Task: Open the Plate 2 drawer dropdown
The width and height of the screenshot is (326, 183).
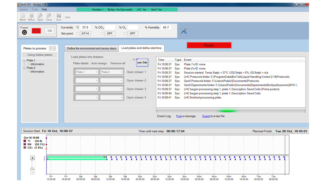Action: (111, 72)
